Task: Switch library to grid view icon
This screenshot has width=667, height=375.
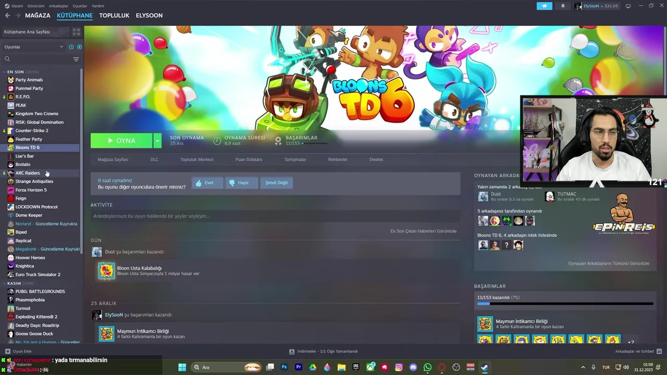Action: (x=76, y=32)
